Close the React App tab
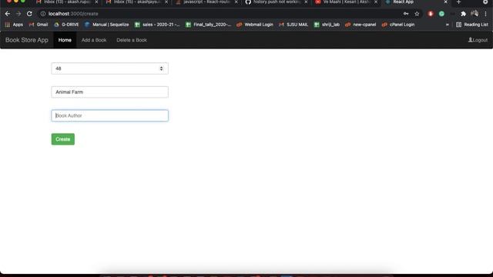Viewport: 493px width, 277px height. (x=445, y=2)
